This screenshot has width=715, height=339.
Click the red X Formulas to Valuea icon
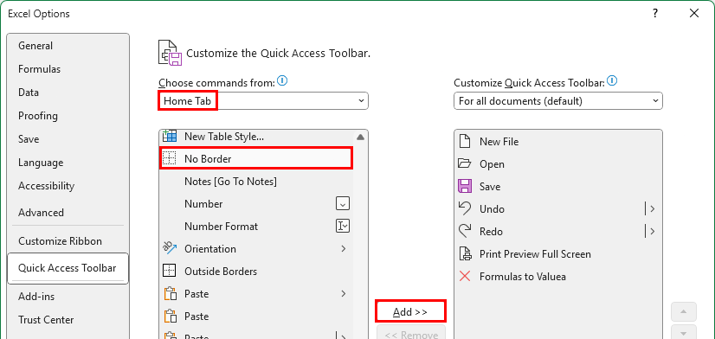pyautogui.click(x=465, y=276)
